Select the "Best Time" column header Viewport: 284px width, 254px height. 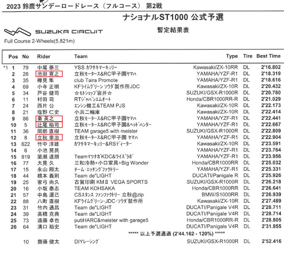(269, 56)
